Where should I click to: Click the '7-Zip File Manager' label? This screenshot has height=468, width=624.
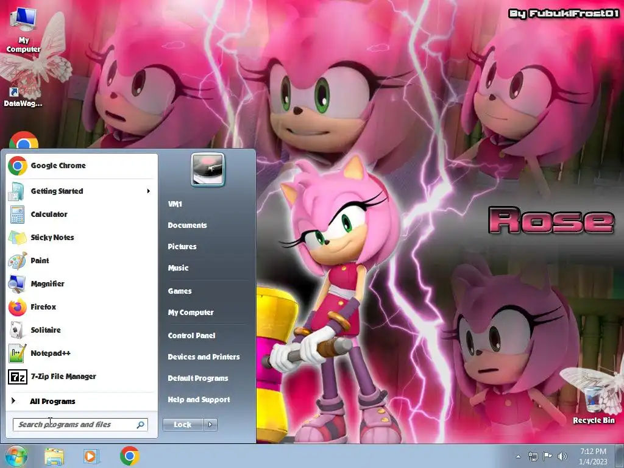pos(63,377)
